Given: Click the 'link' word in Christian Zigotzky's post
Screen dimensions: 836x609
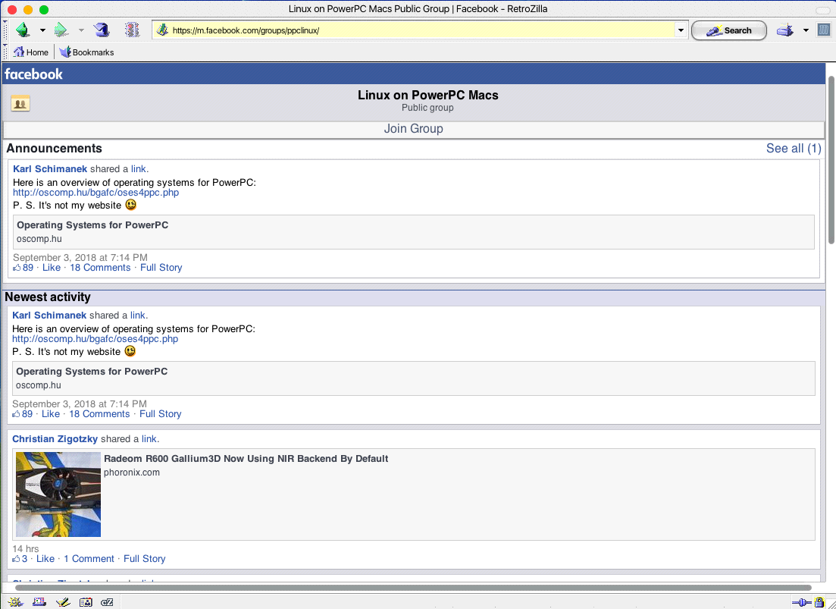Looking at the screenshot, I should click(x=149, y=439).
